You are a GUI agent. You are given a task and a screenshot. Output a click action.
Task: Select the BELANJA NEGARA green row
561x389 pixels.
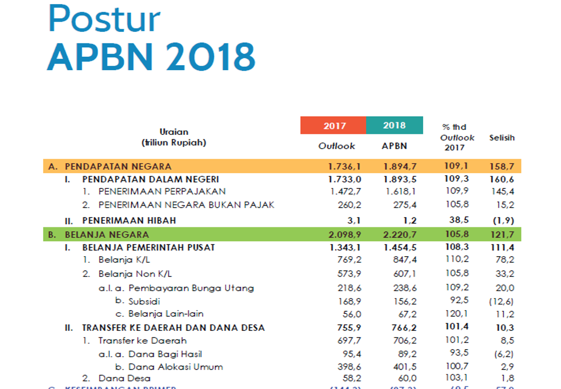(x=282, y=234)
